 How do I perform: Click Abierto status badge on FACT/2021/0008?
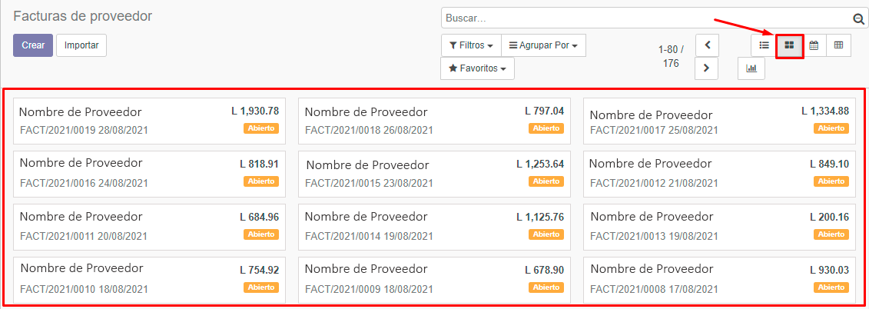831,287
